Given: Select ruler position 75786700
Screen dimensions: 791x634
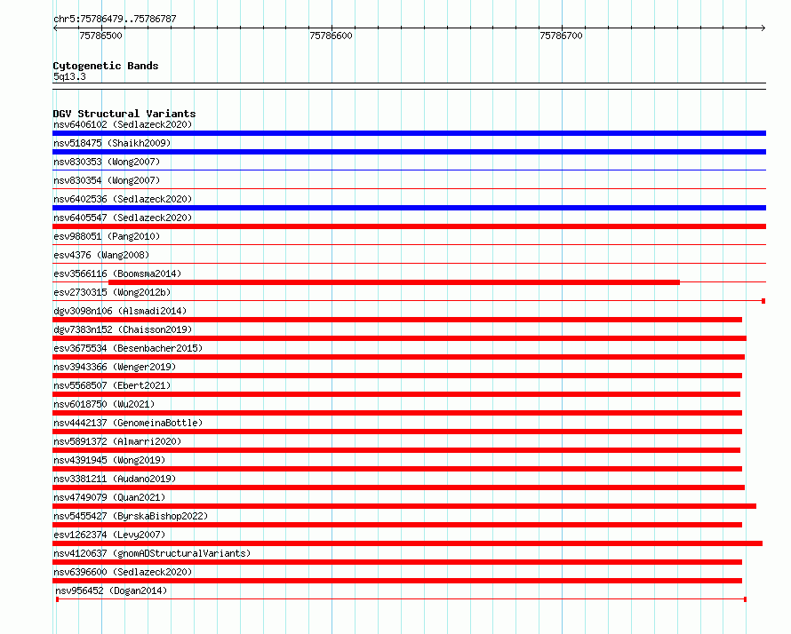Looking at the screenshot, I should point(561,36).
